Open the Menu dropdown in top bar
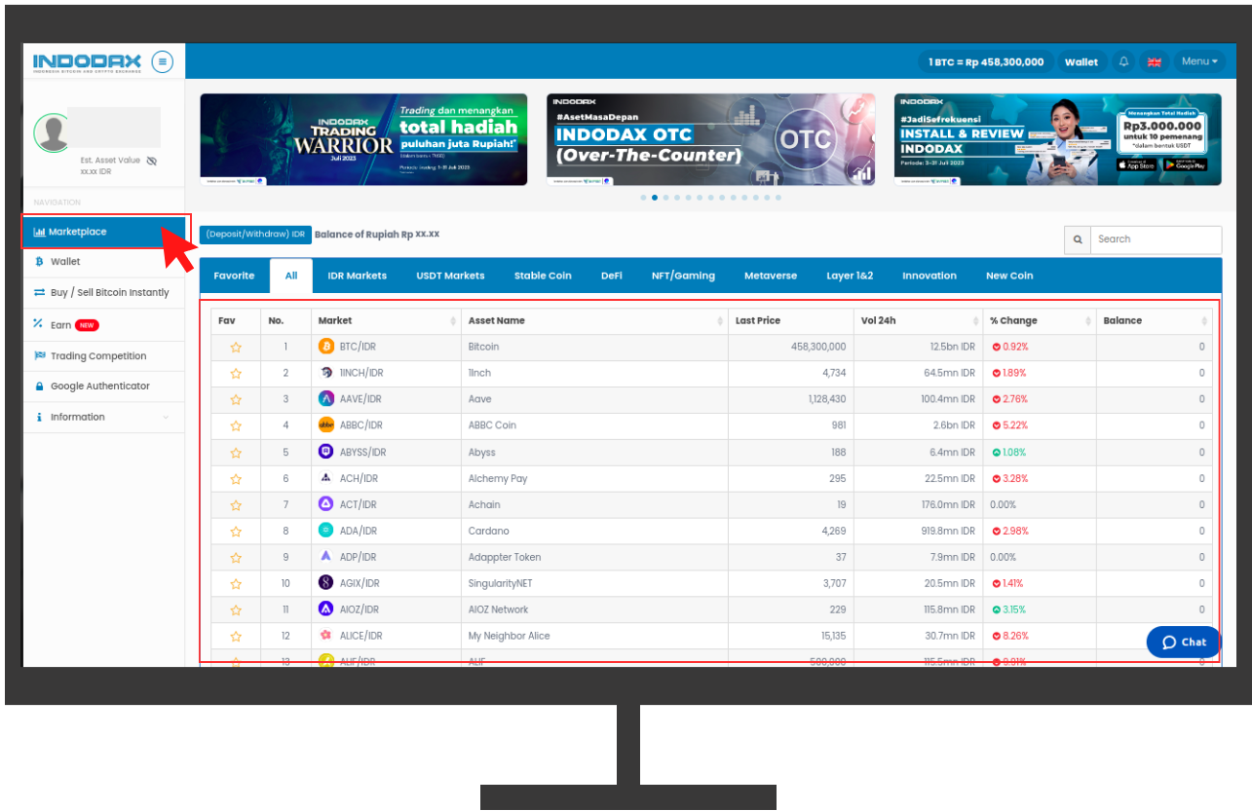 pos(1199,61)
